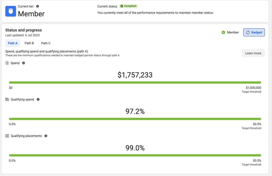
Task: Toggle the Badged view button
Action: pos(254,32)
